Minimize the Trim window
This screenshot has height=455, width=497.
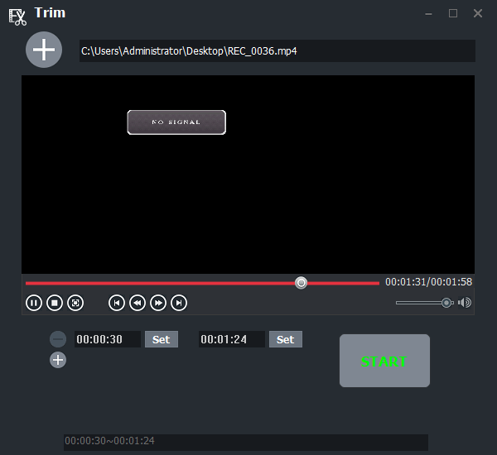(428, 13)
